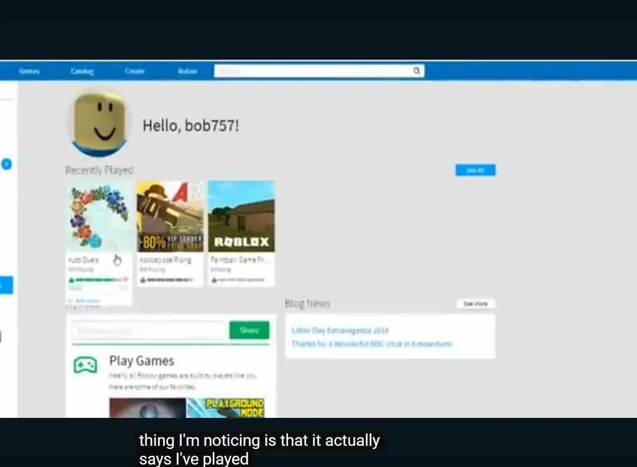Viewport: 637px width, 467px height.
Task: Click the blue button on the left sidebar edge
Action: click(x=6, y=285)
